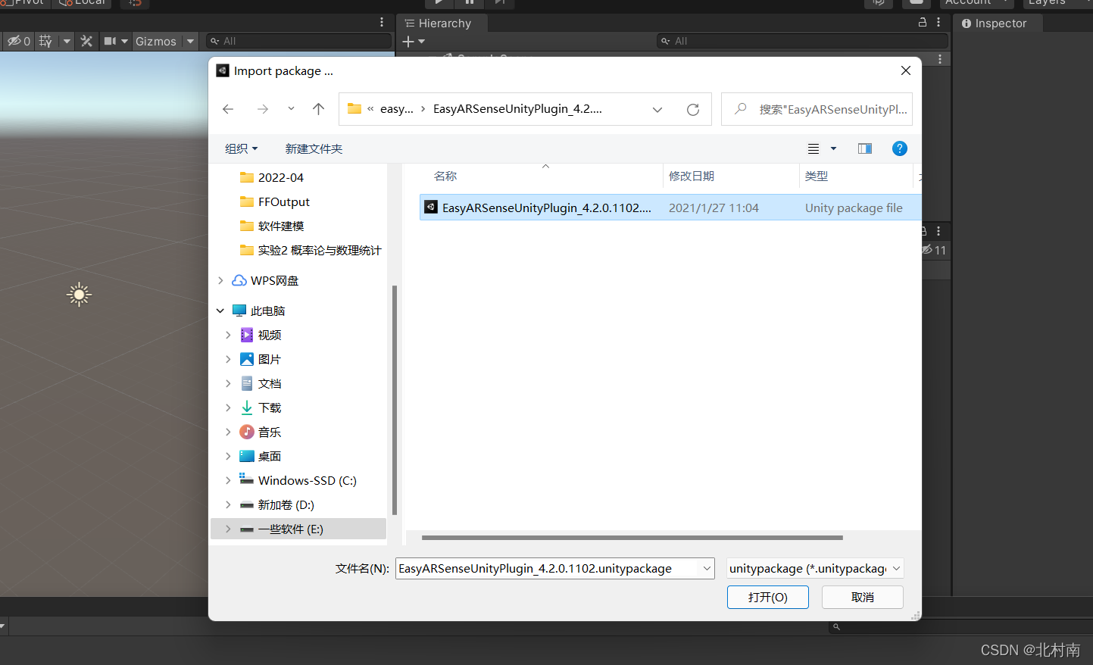Sort files by 名称 column

coord(445,176)
